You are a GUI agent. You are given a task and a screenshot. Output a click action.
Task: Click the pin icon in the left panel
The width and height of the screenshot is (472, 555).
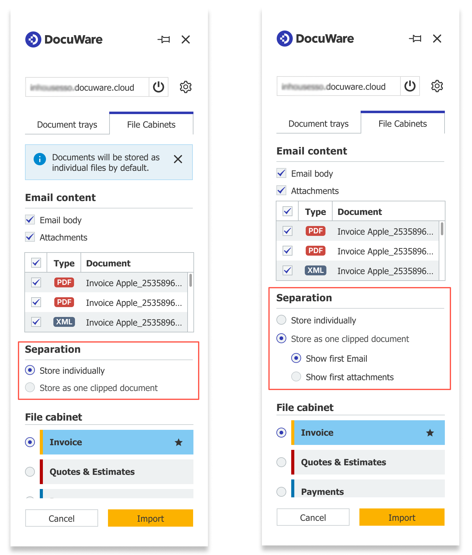point(164,39)
